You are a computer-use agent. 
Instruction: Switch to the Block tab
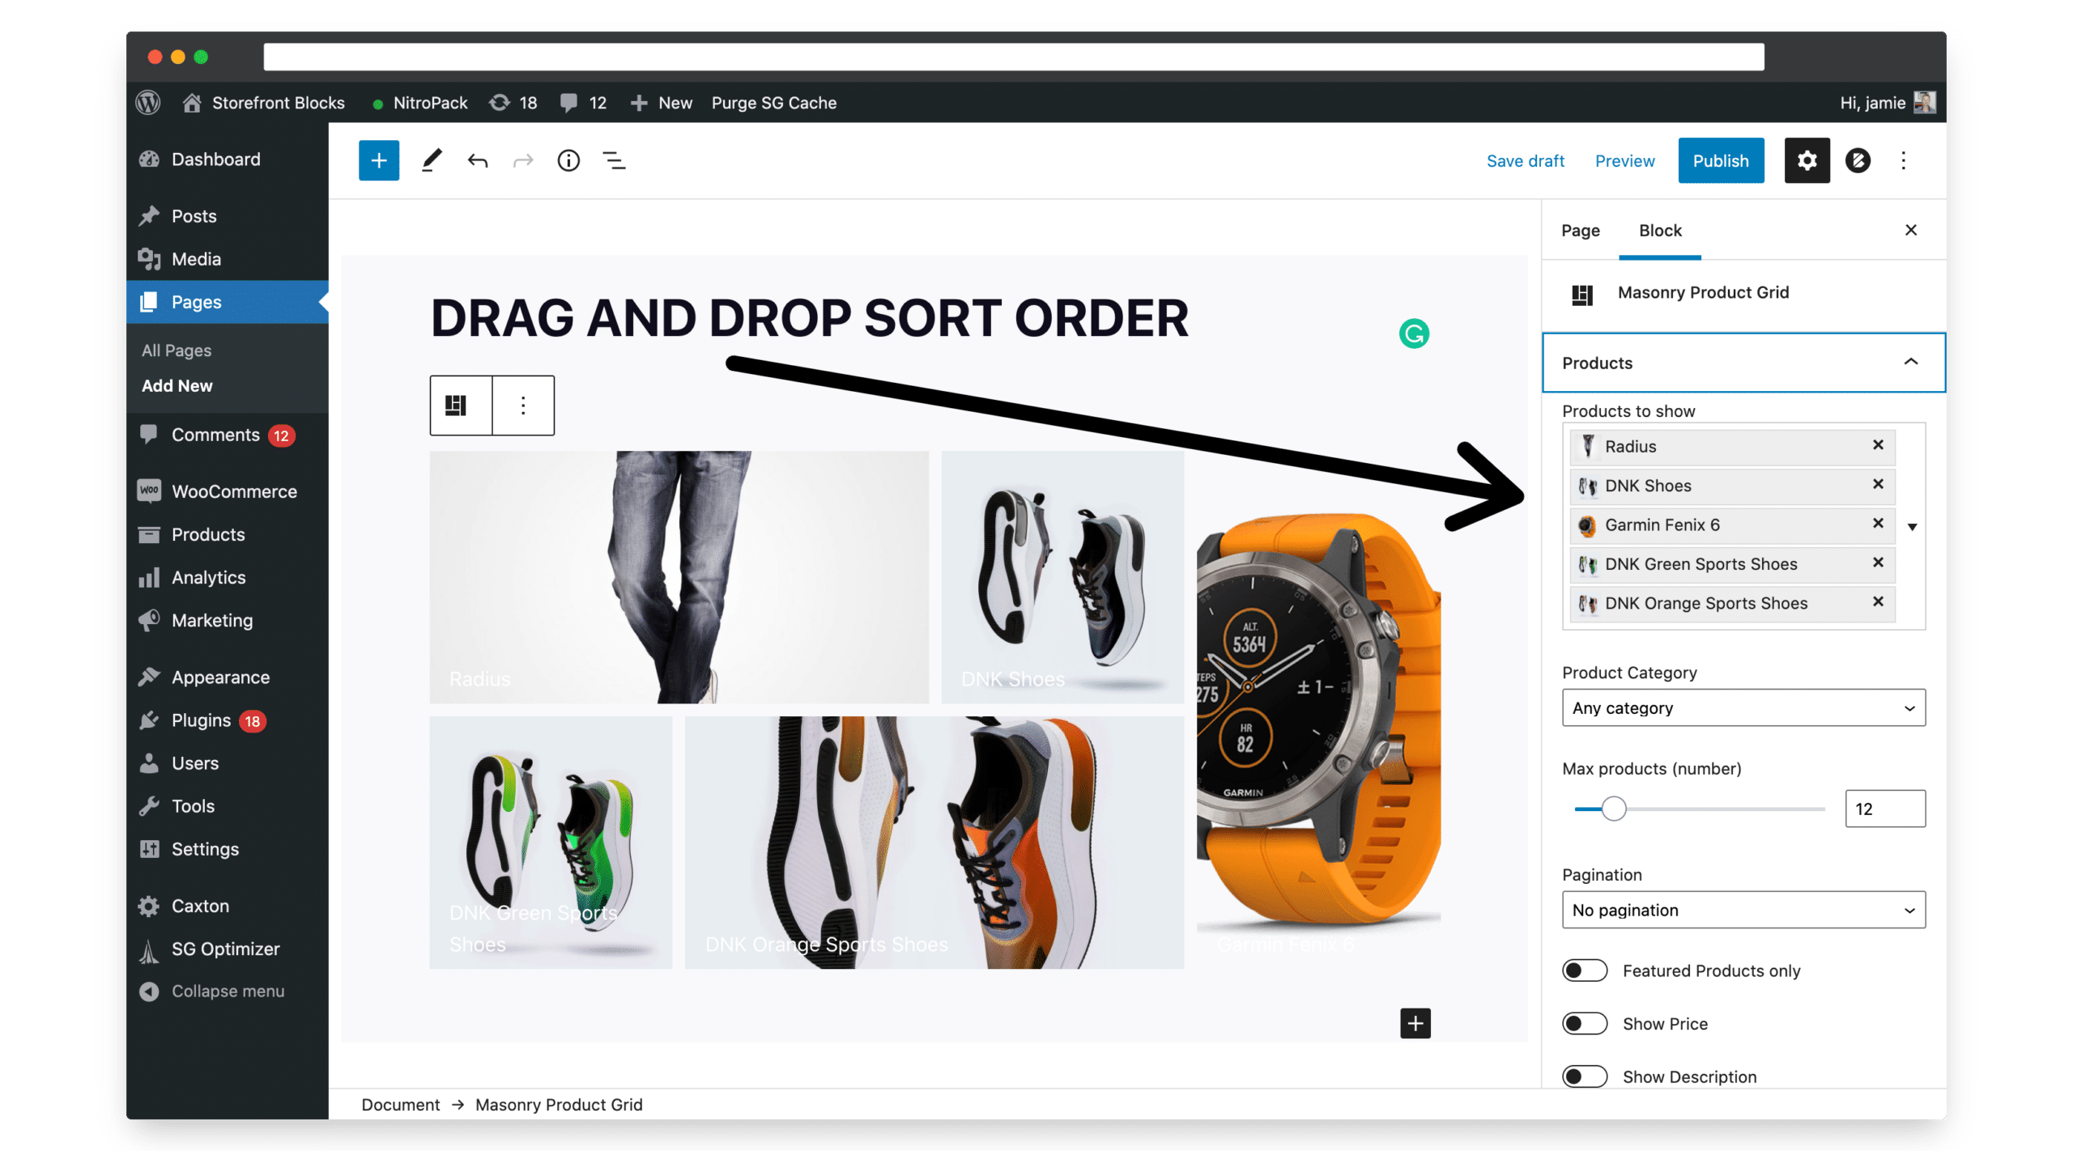(1659, 231)
